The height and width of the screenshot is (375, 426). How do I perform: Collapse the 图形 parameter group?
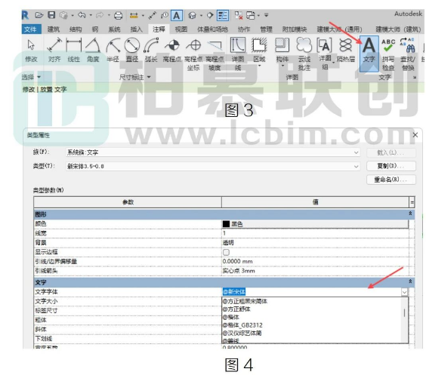(410, 214)
